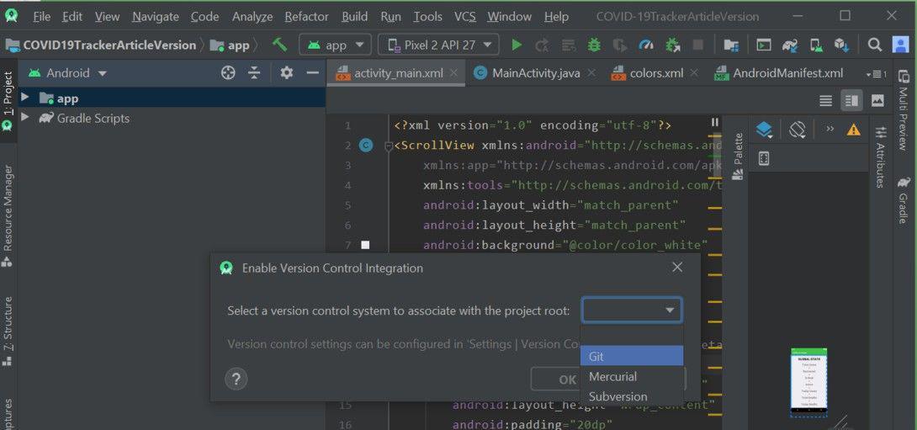Open the VCS menu
917x430 pixels.
[x=465, y=16]
